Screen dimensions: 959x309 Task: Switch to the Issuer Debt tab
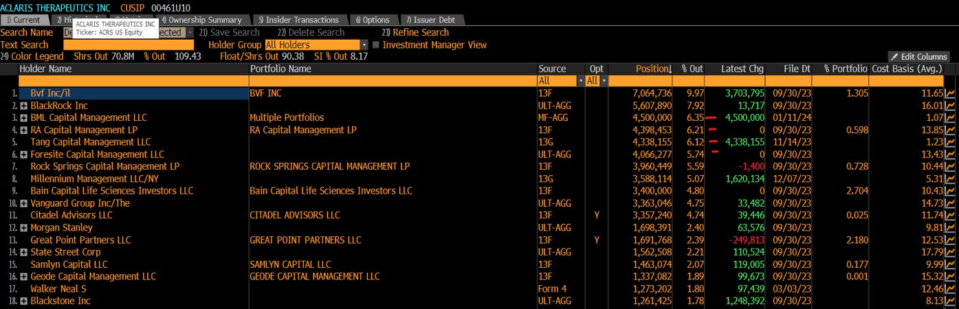click(x=431, y=20)
